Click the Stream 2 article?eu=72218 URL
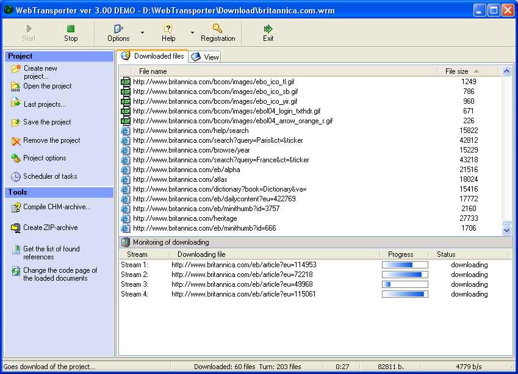Screen dimensions: 518x374 (242, 275)
